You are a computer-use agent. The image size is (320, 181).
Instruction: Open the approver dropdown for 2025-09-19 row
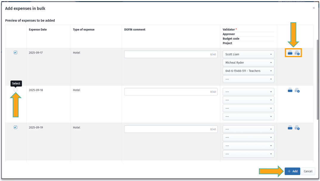tap(248, 137)
